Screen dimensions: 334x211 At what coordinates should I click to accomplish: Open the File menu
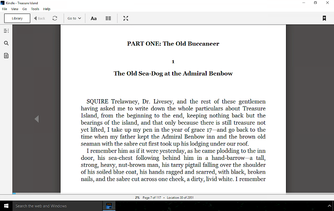[x=5, y=9]
